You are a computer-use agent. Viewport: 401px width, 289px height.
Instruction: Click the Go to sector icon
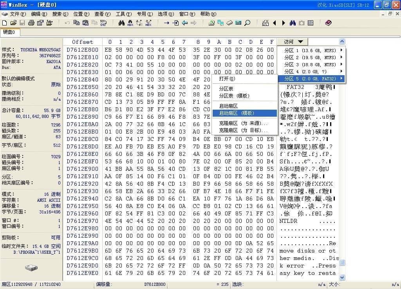(x=175, y=23)
